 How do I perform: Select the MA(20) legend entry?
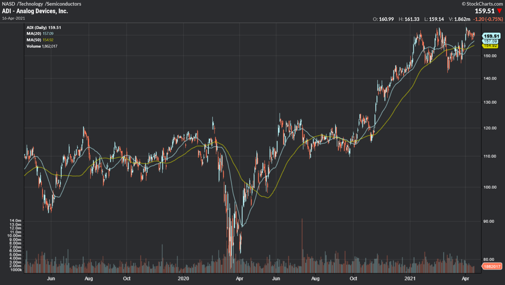click(x=40, y=34)
